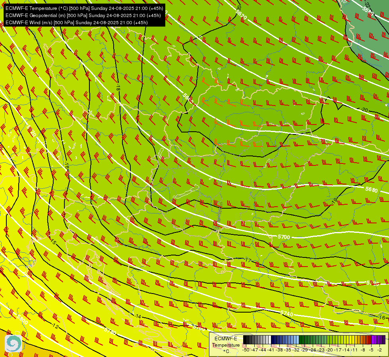Click the 5800 geopotential contour label
This screenshot has width=389, height=357.
click(x=22, y=320)
